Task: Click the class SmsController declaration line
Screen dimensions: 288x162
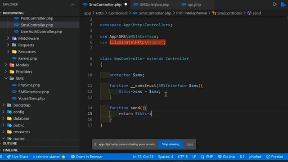Action: (x=144, y=58)
